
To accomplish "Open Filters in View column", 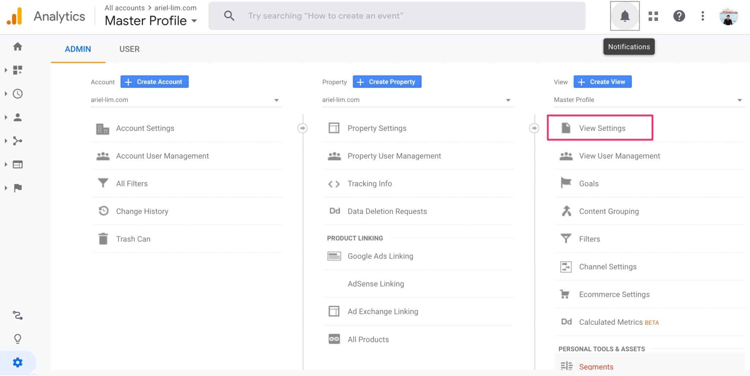I will click(x=650, y=239).
